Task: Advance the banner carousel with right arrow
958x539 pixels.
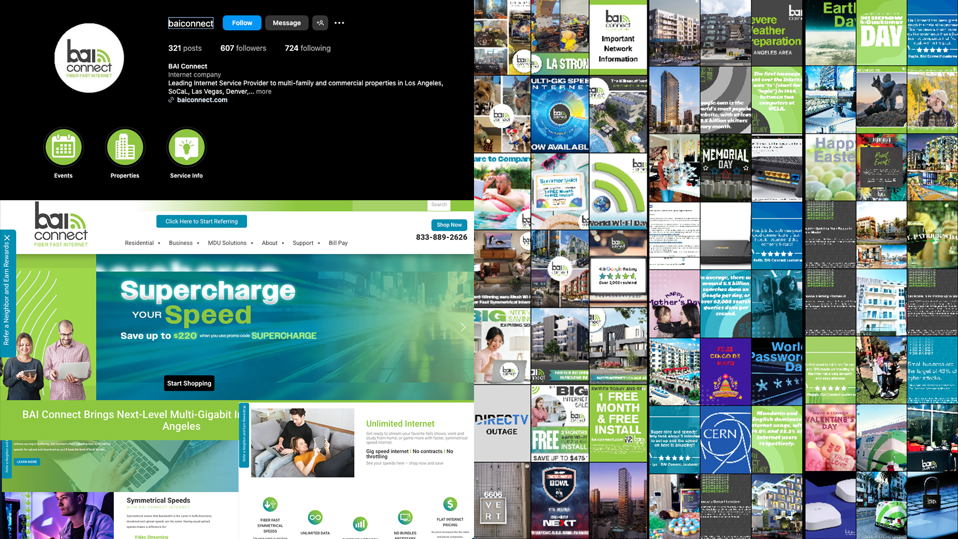Action: [x=463, y=327]
